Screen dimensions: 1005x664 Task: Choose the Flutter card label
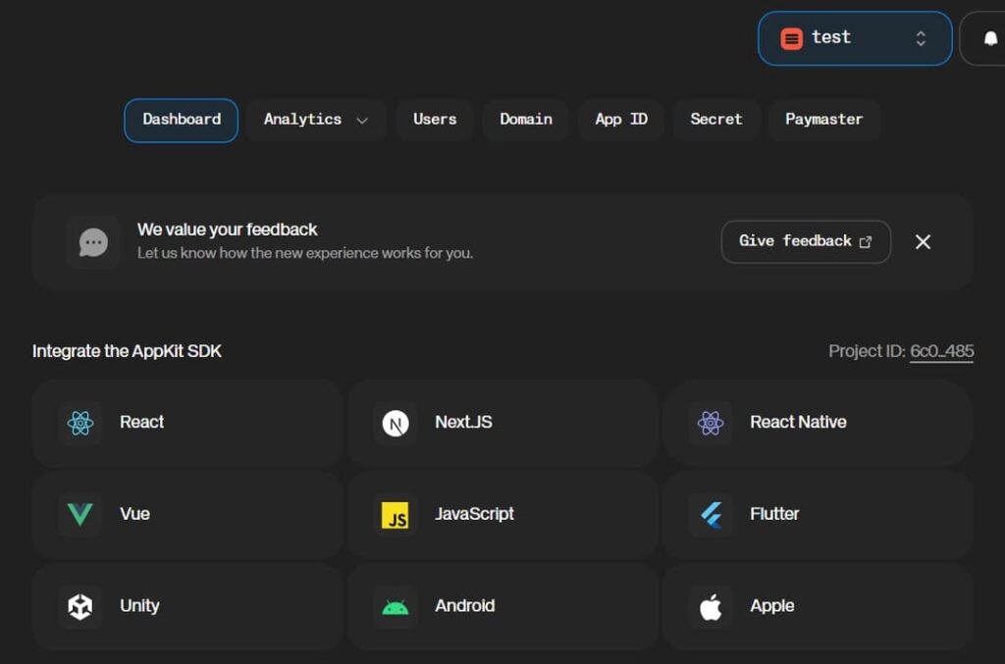tap(774, 514)
